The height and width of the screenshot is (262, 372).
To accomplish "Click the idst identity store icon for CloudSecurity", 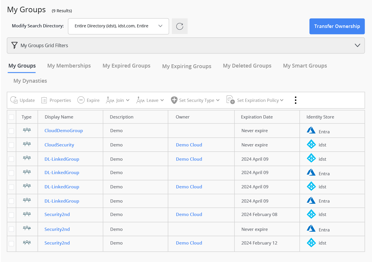I will 311,144.
